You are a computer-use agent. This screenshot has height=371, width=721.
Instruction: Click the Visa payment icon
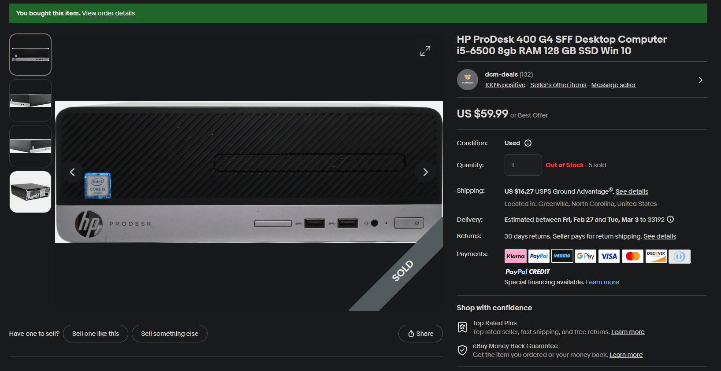coord(610,256)
